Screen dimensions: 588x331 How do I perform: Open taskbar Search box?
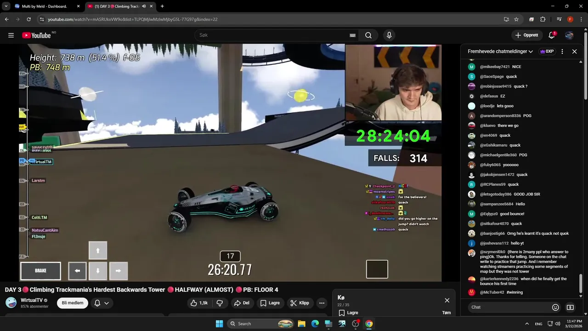pyautogui.click(x=261, y=324)
